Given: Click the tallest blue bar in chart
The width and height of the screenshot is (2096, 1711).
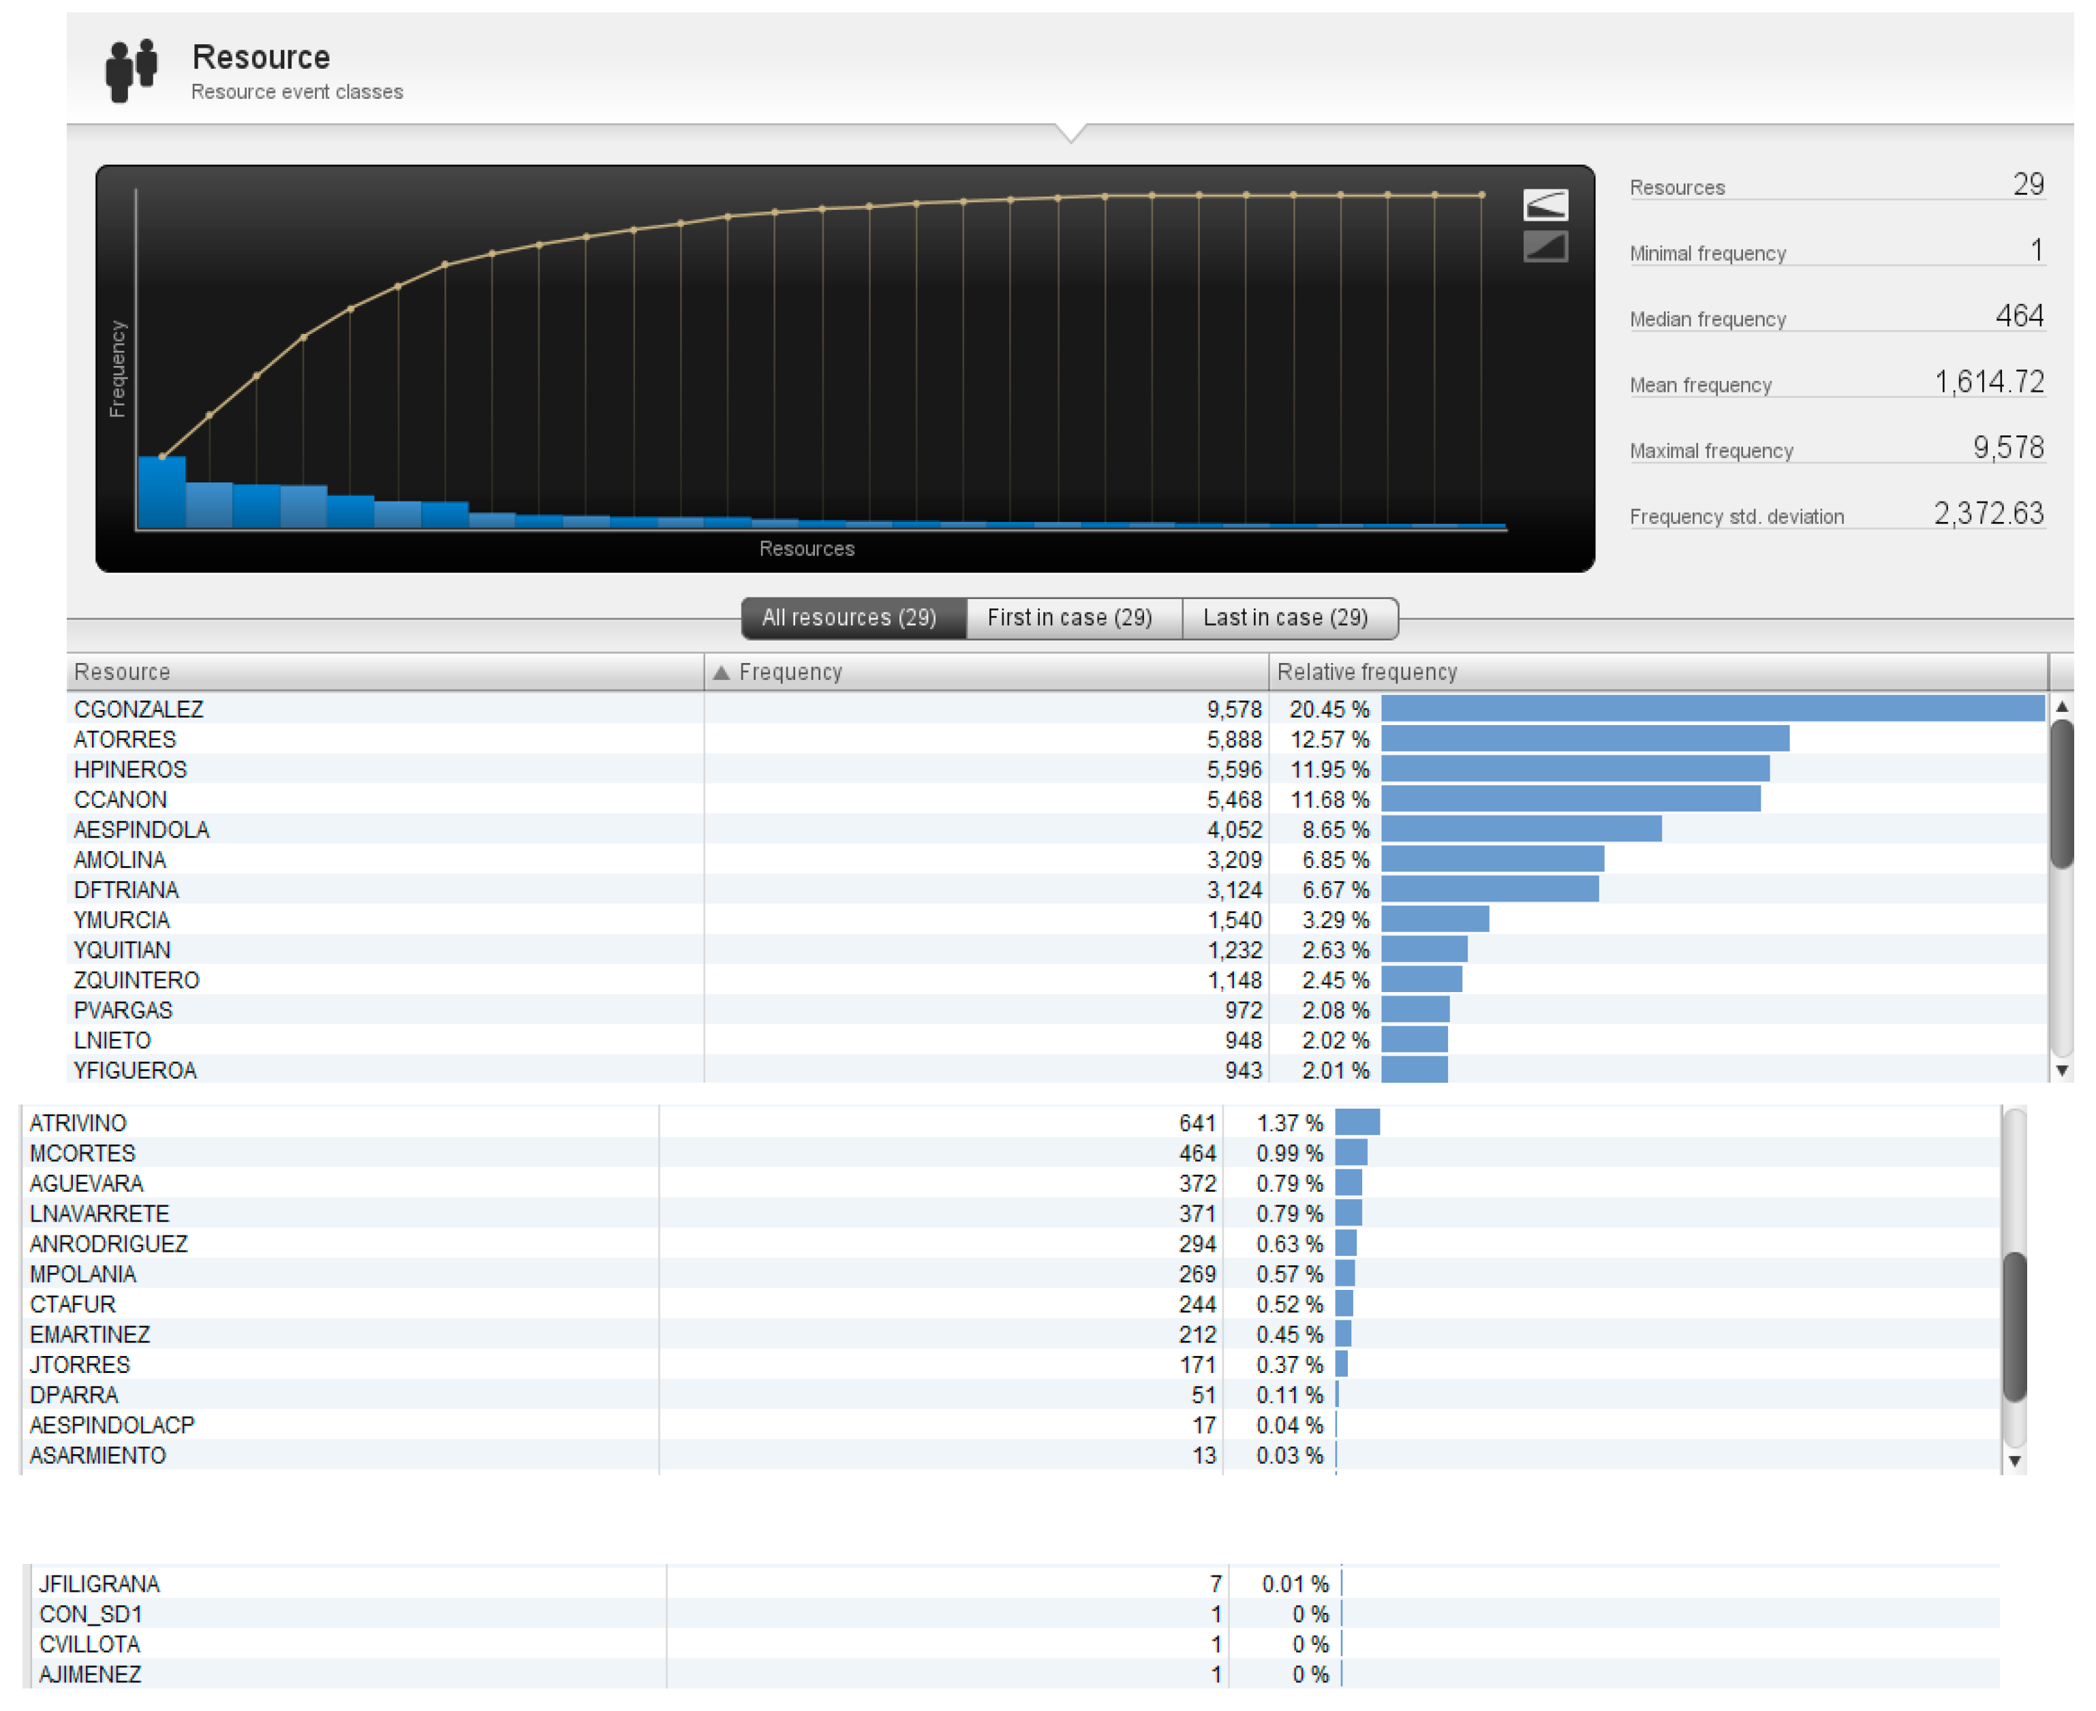Looking at the screenshot, I should coord(161,492).
